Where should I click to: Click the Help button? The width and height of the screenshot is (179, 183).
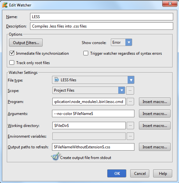tap(163, 173)
